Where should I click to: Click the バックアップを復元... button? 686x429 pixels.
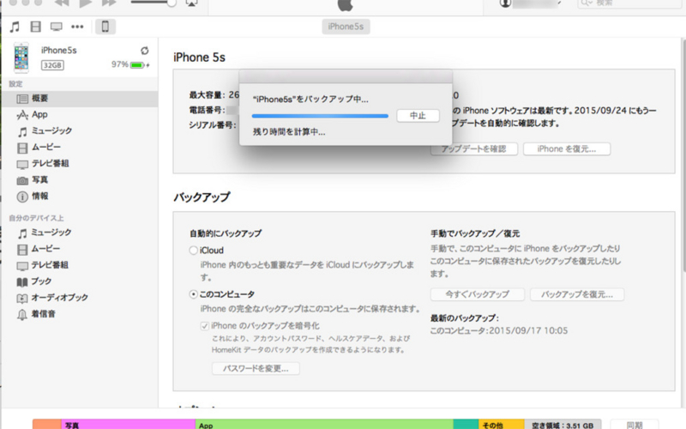(576, 294)
